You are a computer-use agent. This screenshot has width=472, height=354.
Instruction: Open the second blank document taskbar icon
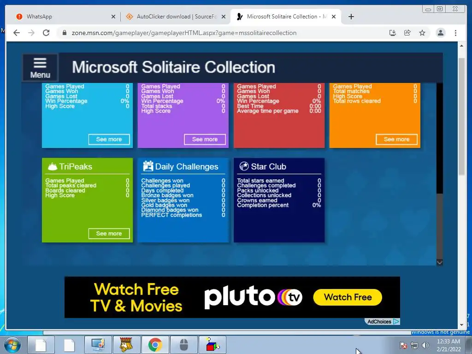coord(69,345)
